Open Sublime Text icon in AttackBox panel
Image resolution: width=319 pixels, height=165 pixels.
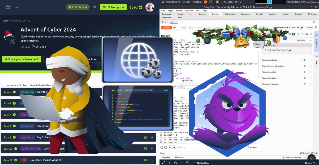pyautogui.click(x=217, y=2)
